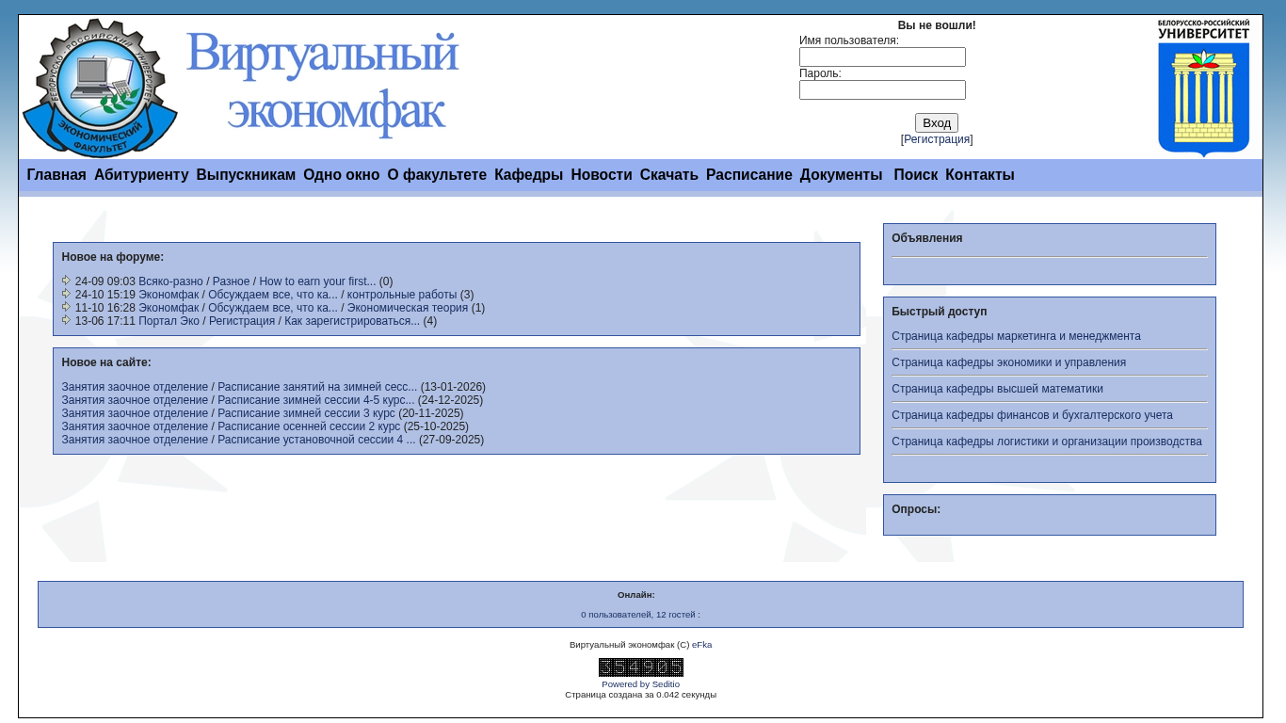The image size is (1286, 723).
Task: Click the '0 пользователей, 12 гостей' online status text
Action: click(x=640, y=615)
